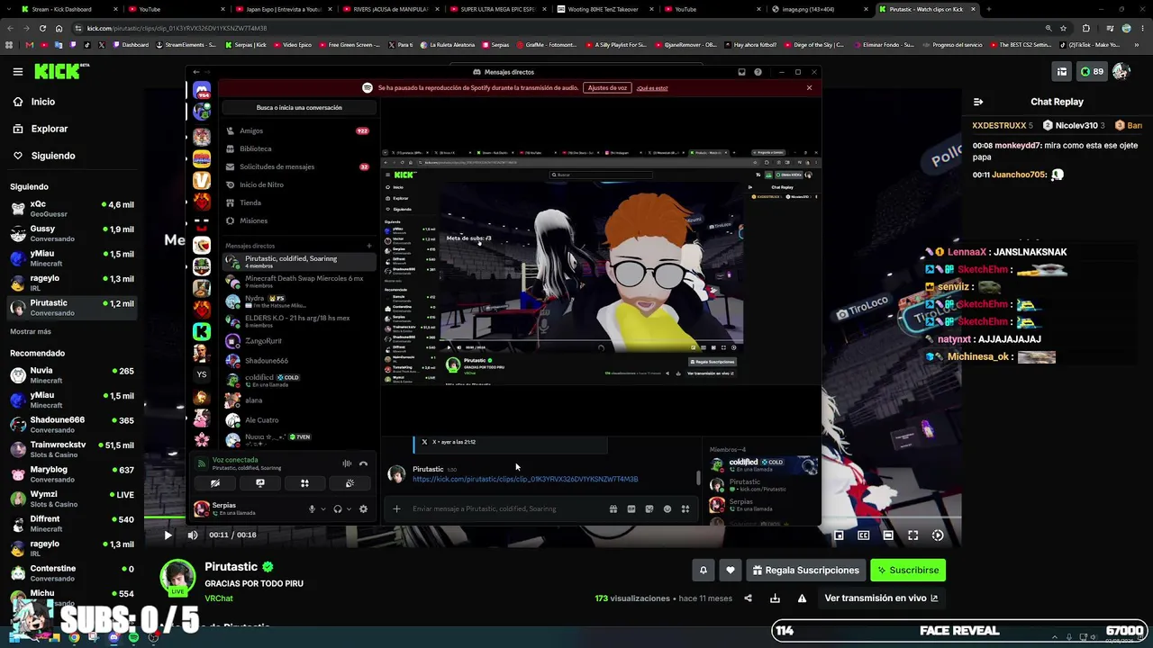Open the Kick leaderboard icon

(1062, 71)
